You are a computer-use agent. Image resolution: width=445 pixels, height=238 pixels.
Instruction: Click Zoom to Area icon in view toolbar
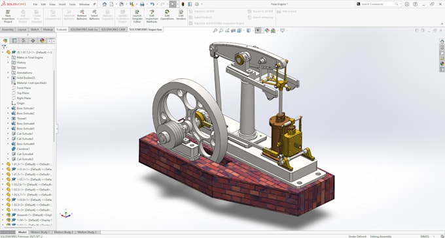(221, 31)
